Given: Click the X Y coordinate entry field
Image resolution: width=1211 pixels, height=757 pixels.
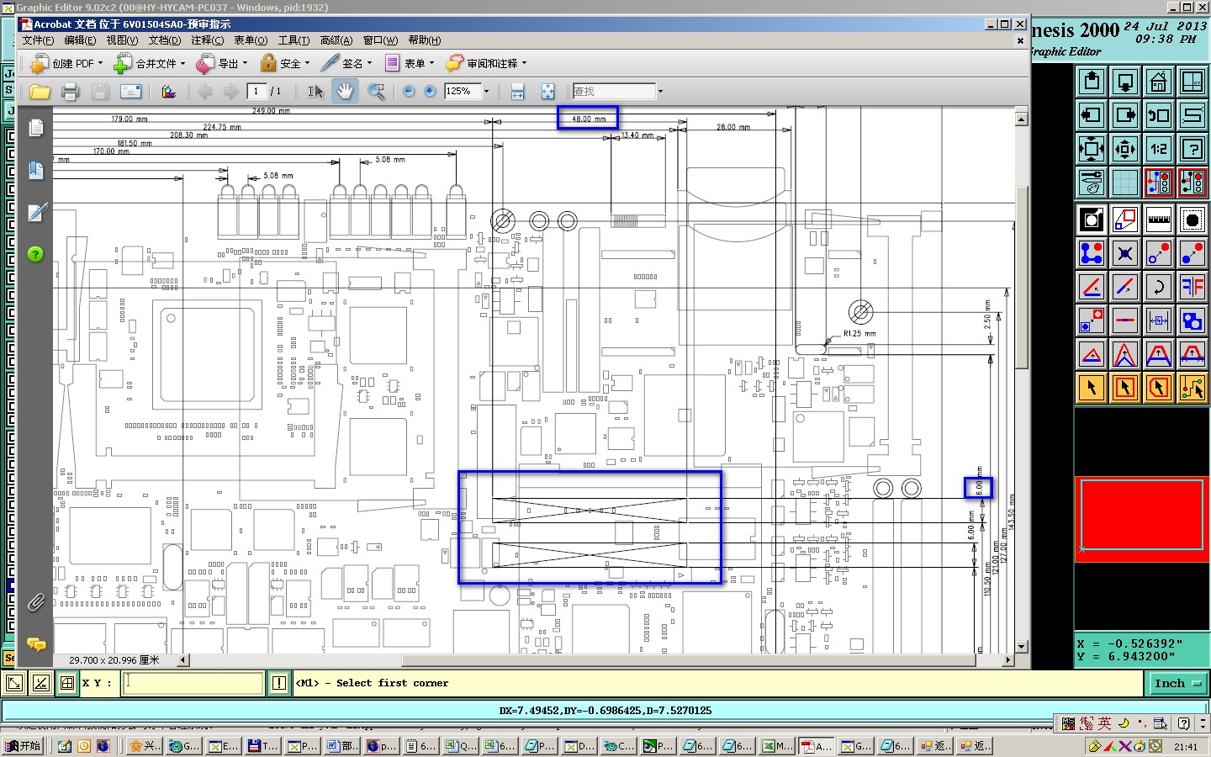Looking at the screenshot, I should point(193,683).
